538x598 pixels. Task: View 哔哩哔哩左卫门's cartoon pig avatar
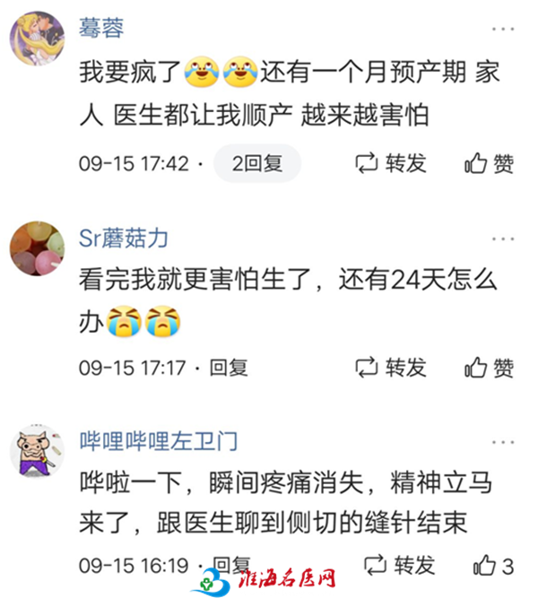(37, 451)
